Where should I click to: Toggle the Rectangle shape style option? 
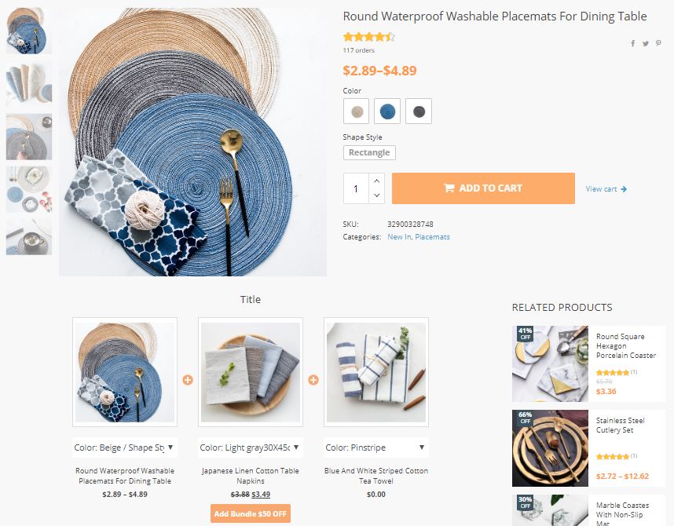[369, 153]
